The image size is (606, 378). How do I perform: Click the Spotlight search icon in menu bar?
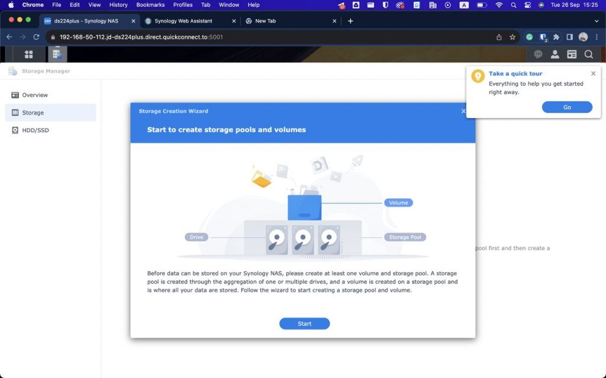(513, 5)
